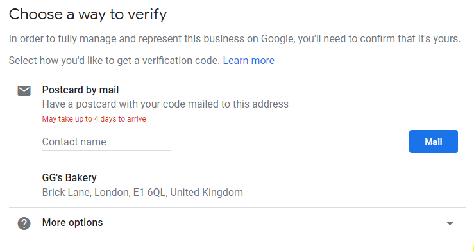Click the underline beneath Contact name
The height and width of the screenshot is (251, 474).
106,150
